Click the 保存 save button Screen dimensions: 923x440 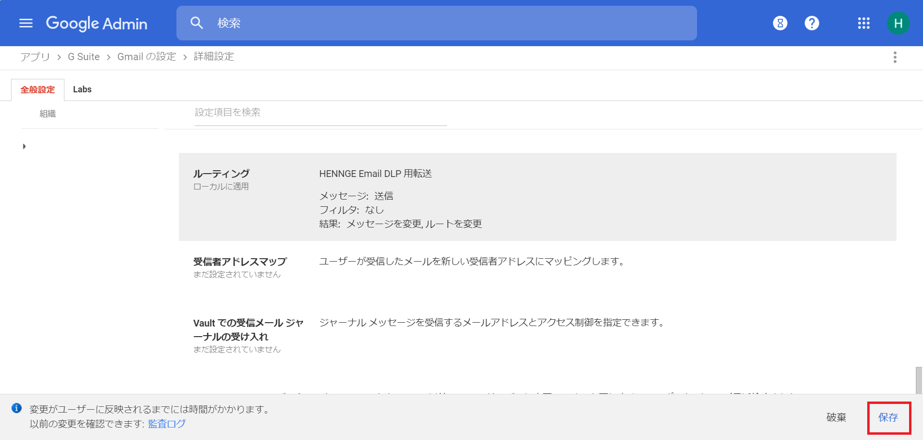pos(888,417)
